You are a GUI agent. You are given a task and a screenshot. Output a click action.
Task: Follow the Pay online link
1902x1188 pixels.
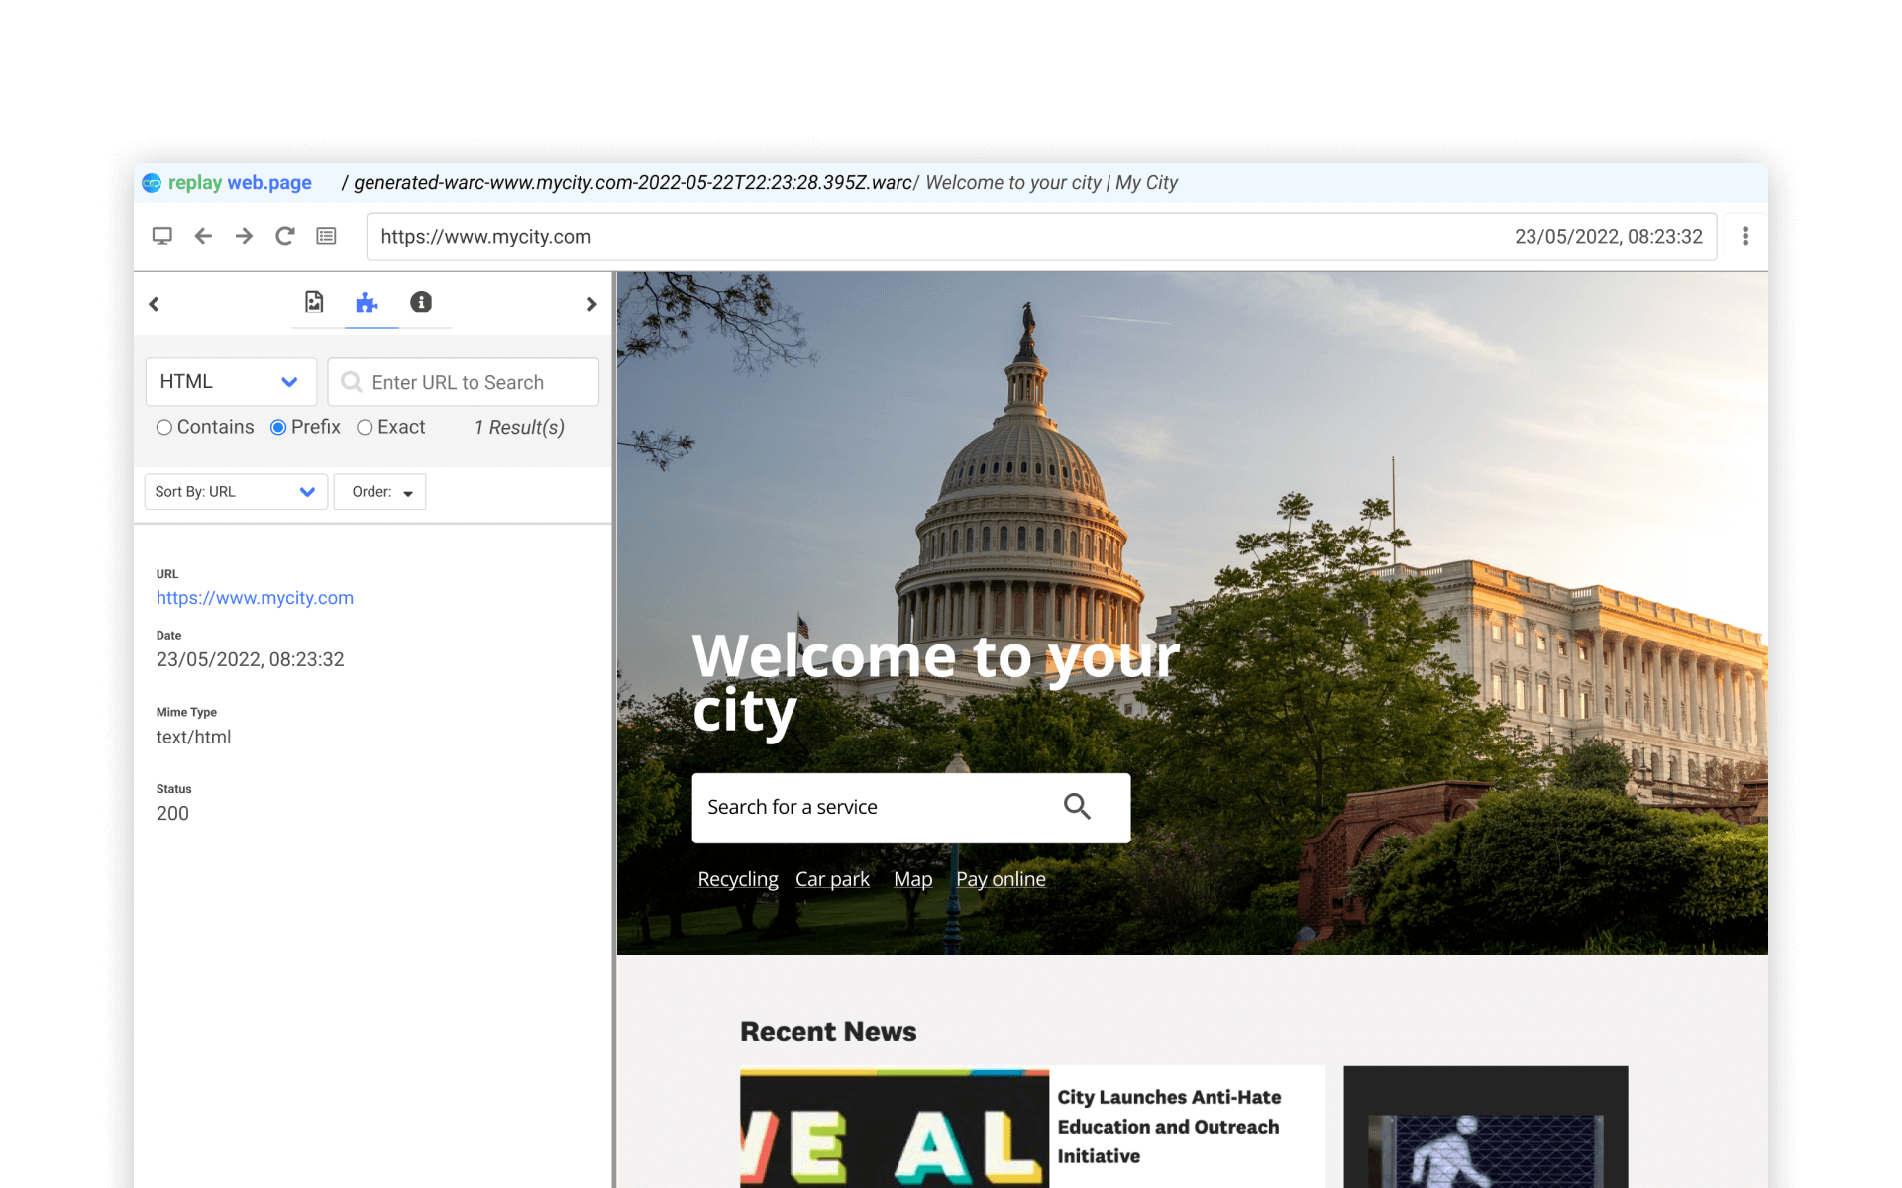(1001, 879)
